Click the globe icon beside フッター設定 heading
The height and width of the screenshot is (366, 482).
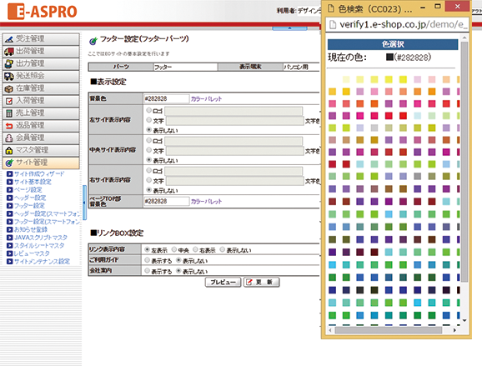(x=93, y=41)
